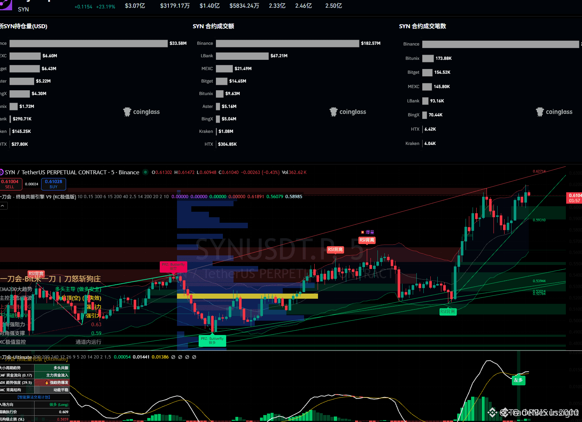Click the 通道内运行 status text on the chart
Image resolution: width=582 pixels, height=422 pixels.
point(88,342)
